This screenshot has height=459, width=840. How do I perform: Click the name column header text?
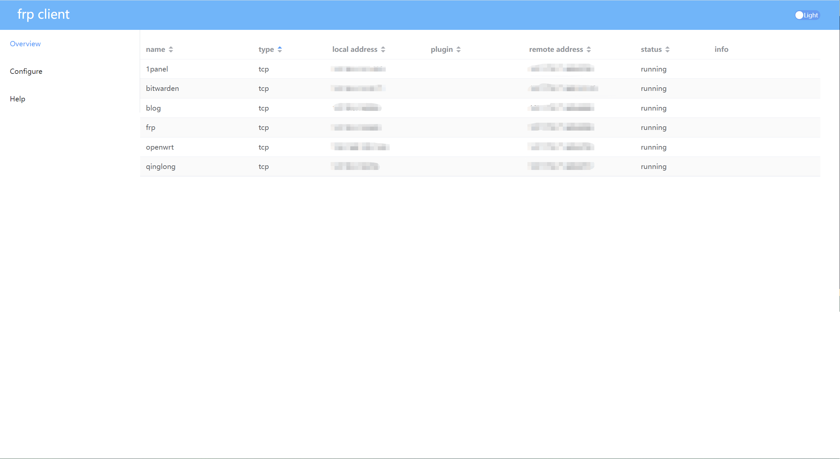coord(155,50)
